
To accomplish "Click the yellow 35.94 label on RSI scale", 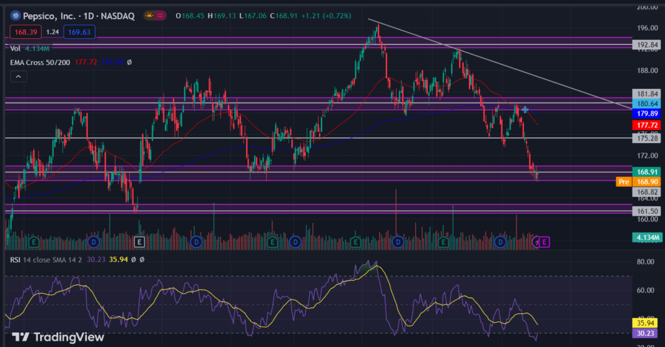I will [645, 323].
